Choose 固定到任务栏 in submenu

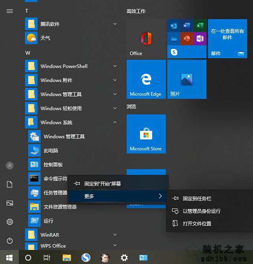(x=210, y=198)
